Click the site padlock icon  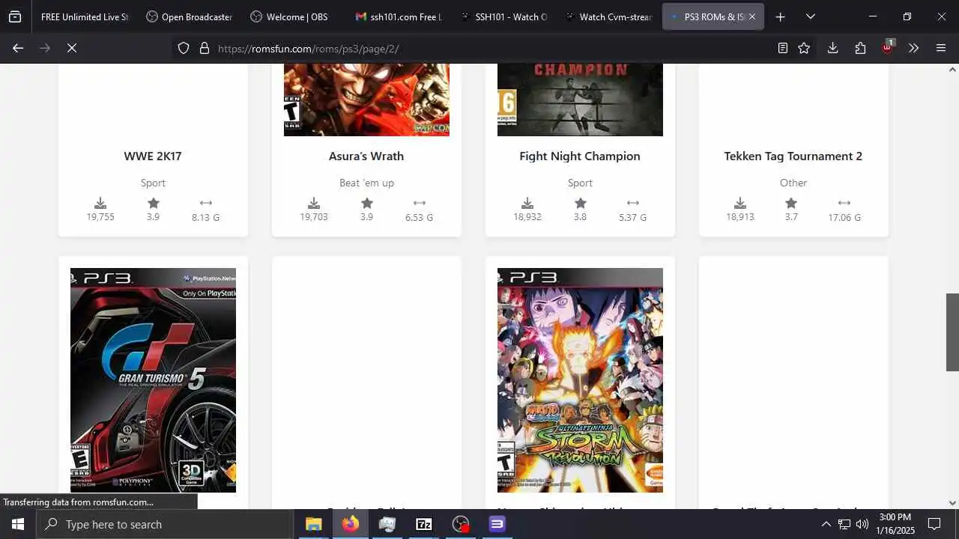[x=205, y=48]
